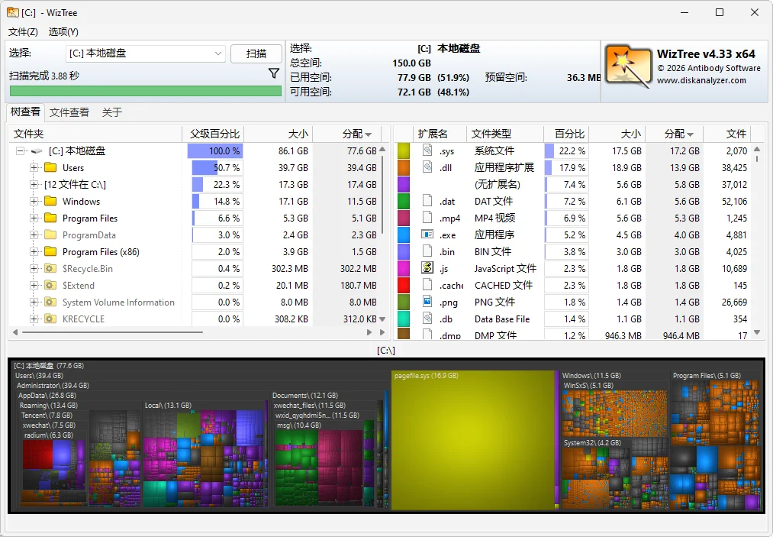Click the .bin file type icon
The width and height of the screenshot is (773, 537).
point(427,251)
